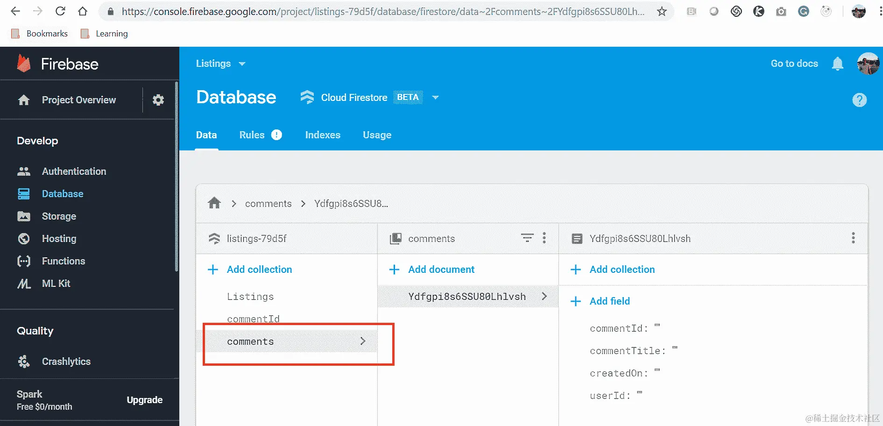Open Storage section in the sidebar
This screenshot has width=883, height=426.
coord(59,216)
